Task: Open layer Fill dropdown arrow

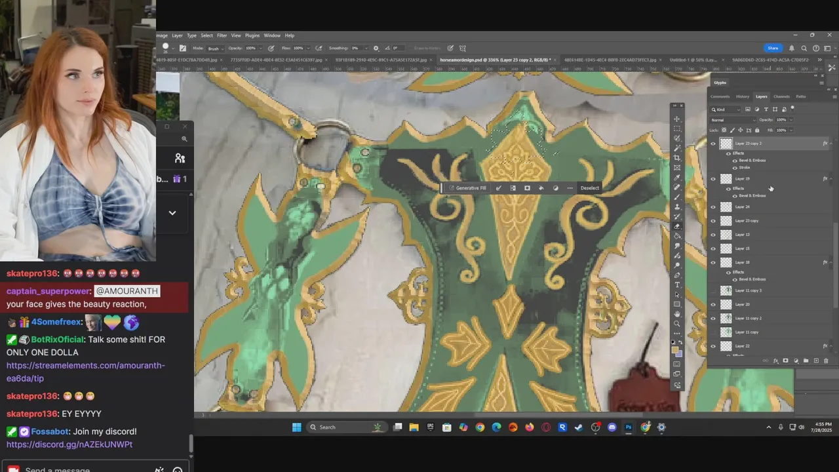Action: [791, 130]
